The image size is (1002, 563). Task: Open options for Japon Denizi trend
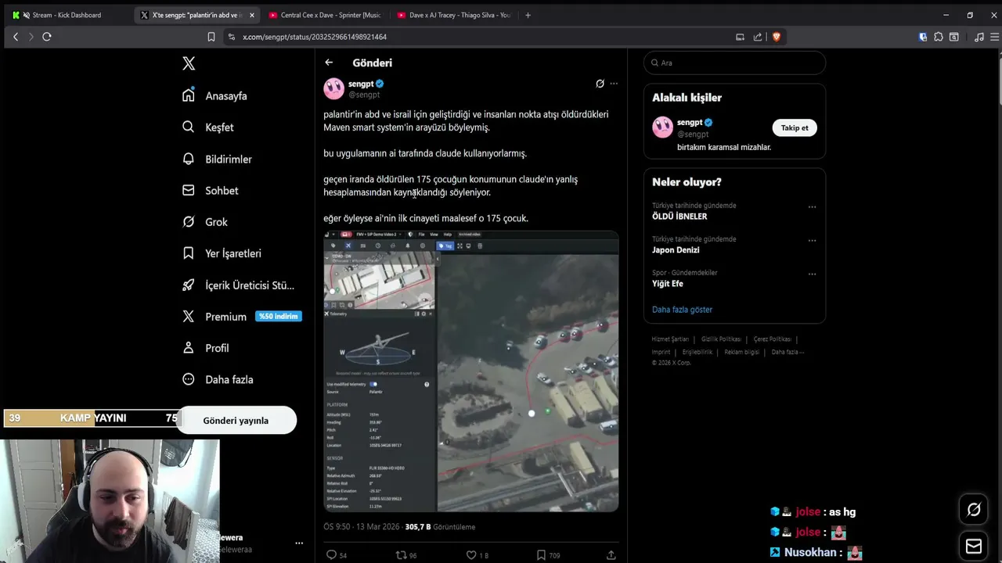tap(812, 241)
